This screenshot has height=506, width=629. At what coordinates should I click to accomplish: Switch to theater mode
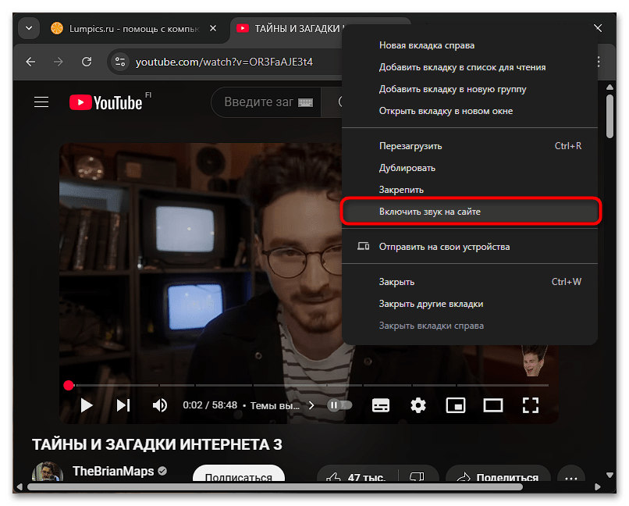(493, 405)
